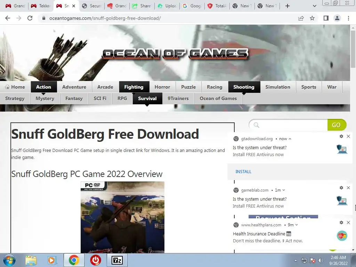Switch to the TotalAV tab

217,6
